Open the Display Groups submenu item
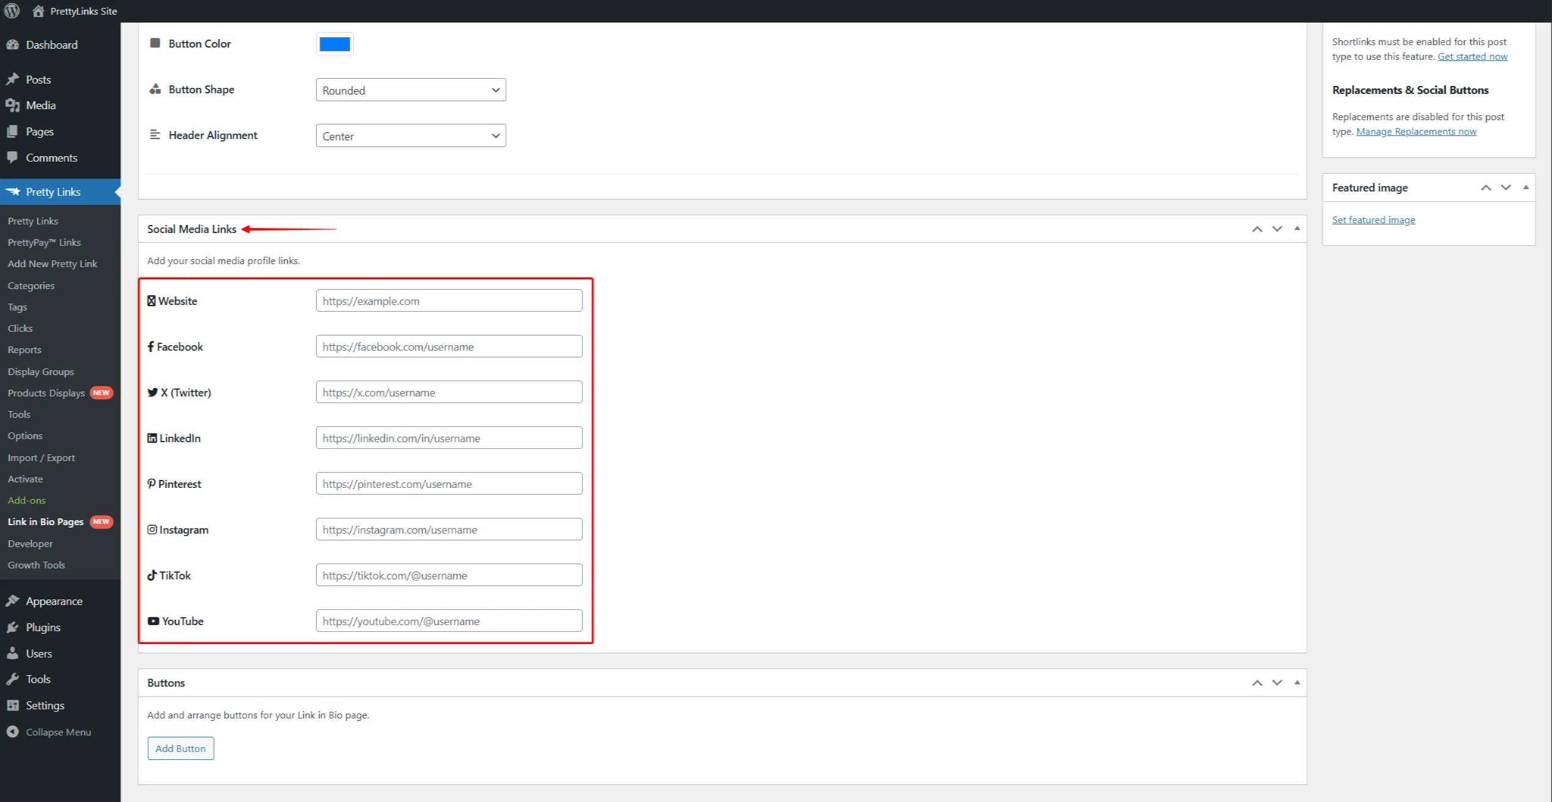This screenshot has height=802, width=1552. click(x=40, y=371)
